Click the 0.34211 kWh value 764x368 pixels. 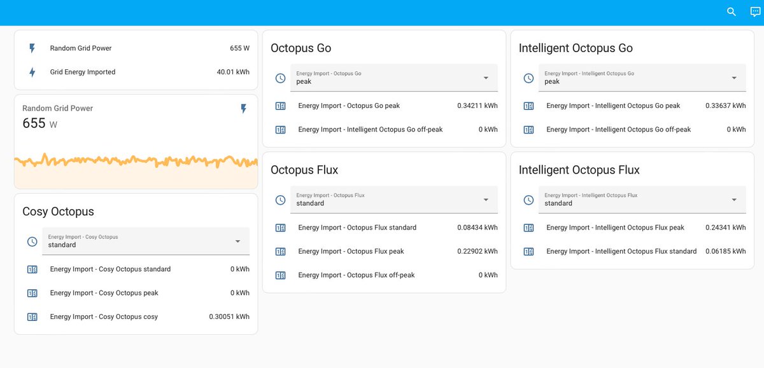click(478, 106)
